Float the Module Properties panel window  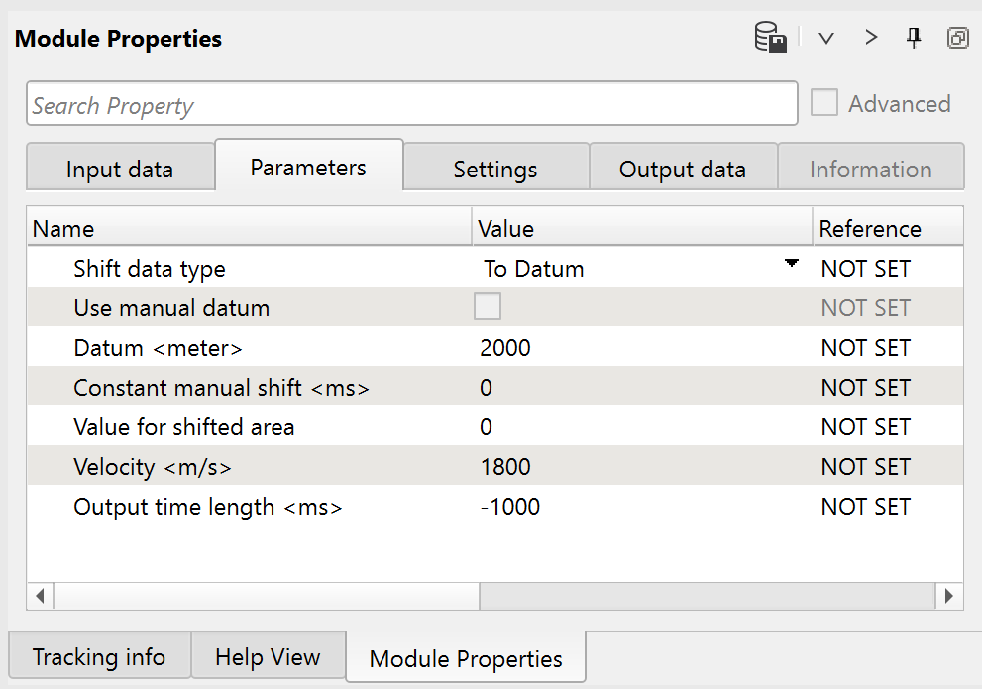[x=957, y=38]
